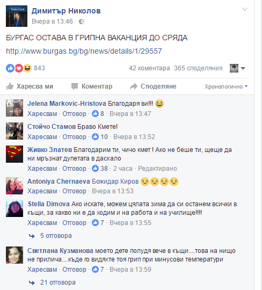262x290 pixels.
Task: Open 365 споделяния shares list
Action: click(x=198, y=68)
